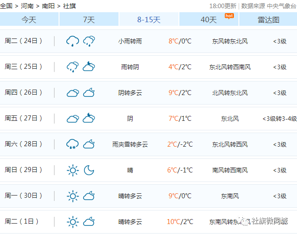Click the 10℃/2℃ temperature
The width and height of the screenshot is (297, 234).
[x=180, y=222]
